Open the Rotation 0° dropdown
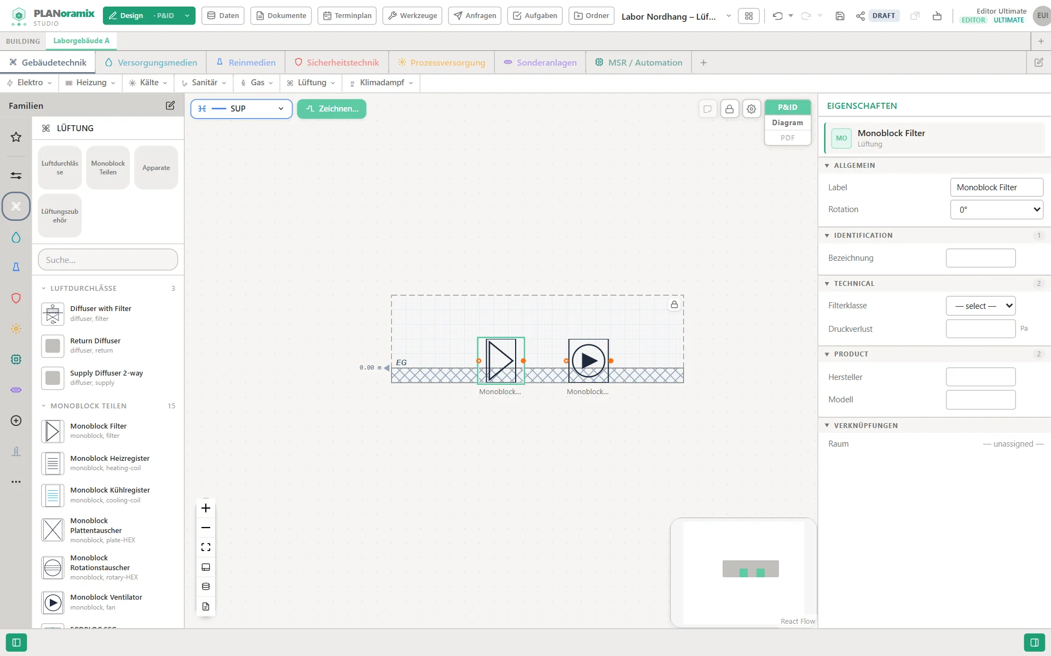 (x=996, y=209)
